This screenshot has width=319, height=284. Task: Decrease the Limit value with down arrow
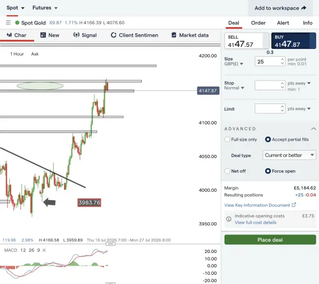point(282,111)
